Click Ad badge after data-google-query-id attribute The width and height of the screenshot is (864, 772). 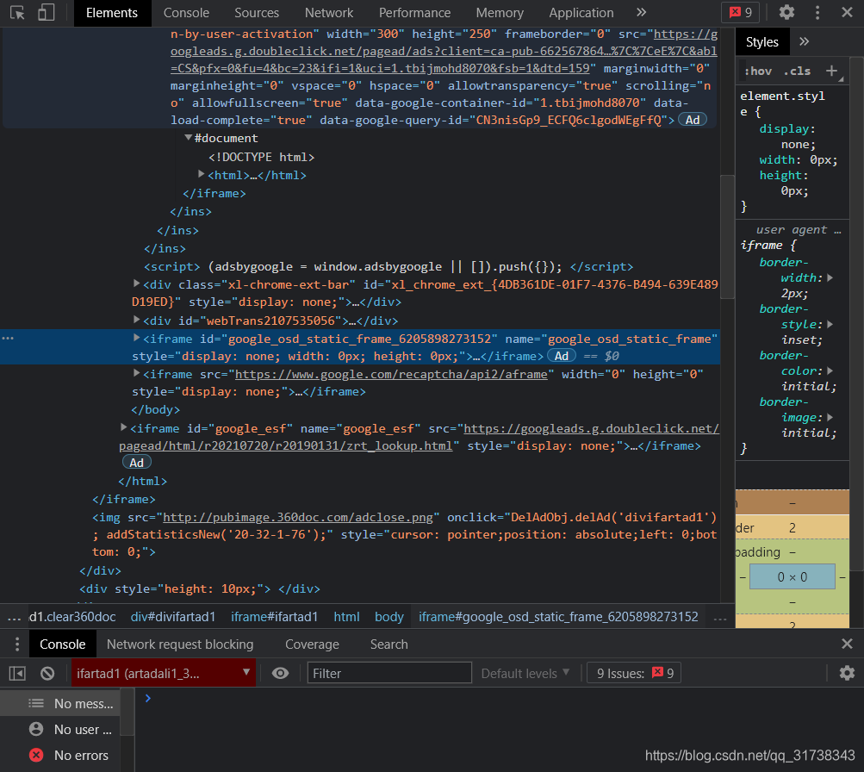tap(693, 120)
